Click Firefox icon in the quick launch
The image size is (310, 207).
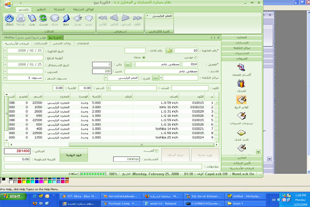35,203
